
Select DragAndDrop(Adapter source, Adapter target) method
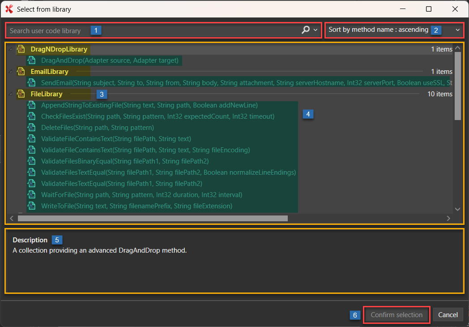110,60
